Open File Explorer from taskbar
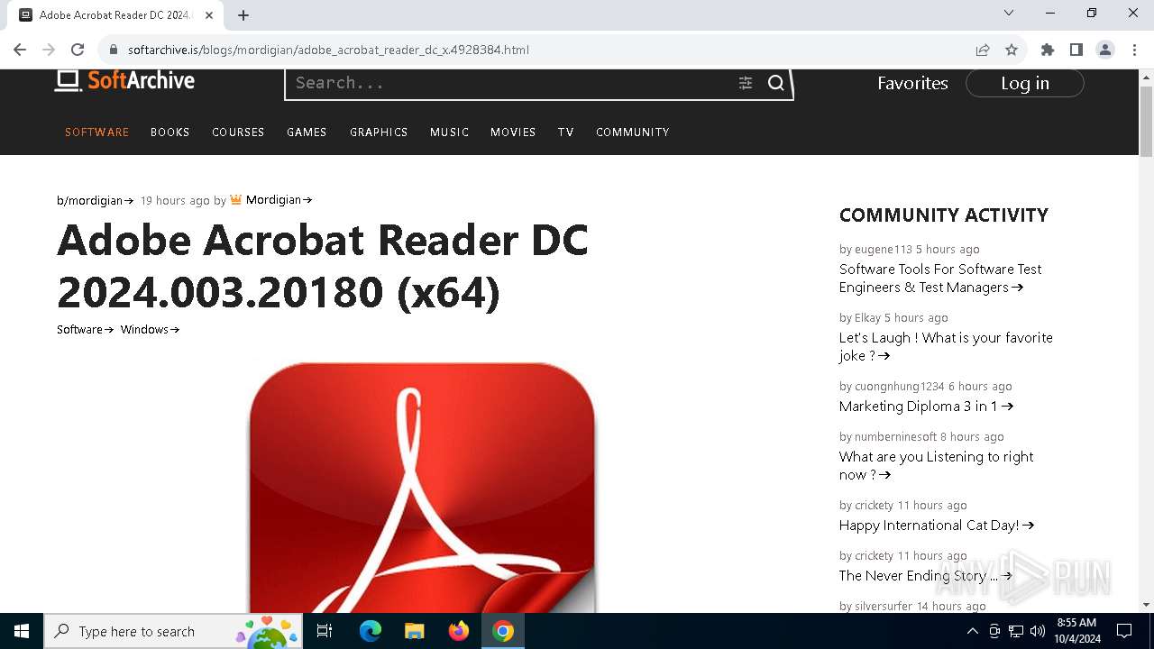Viewport: 1154px width, 649px height. [414, 631]
